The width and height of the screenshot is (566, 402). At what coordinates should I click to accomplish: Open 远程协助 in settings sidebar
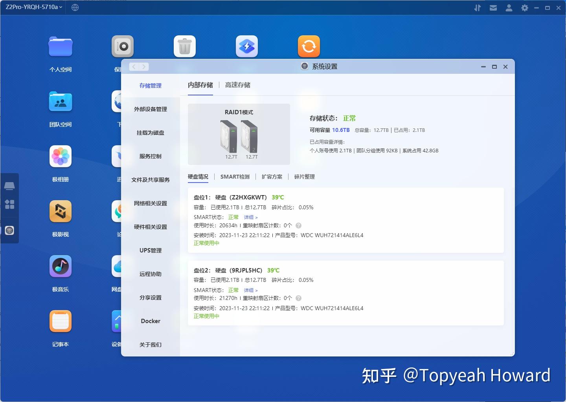click(x=151, y=274)
